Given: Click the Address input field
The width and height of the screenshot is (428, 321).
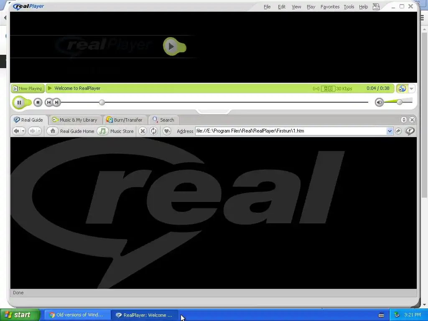Looking at the screenshot, I should [x=291, y=131].
